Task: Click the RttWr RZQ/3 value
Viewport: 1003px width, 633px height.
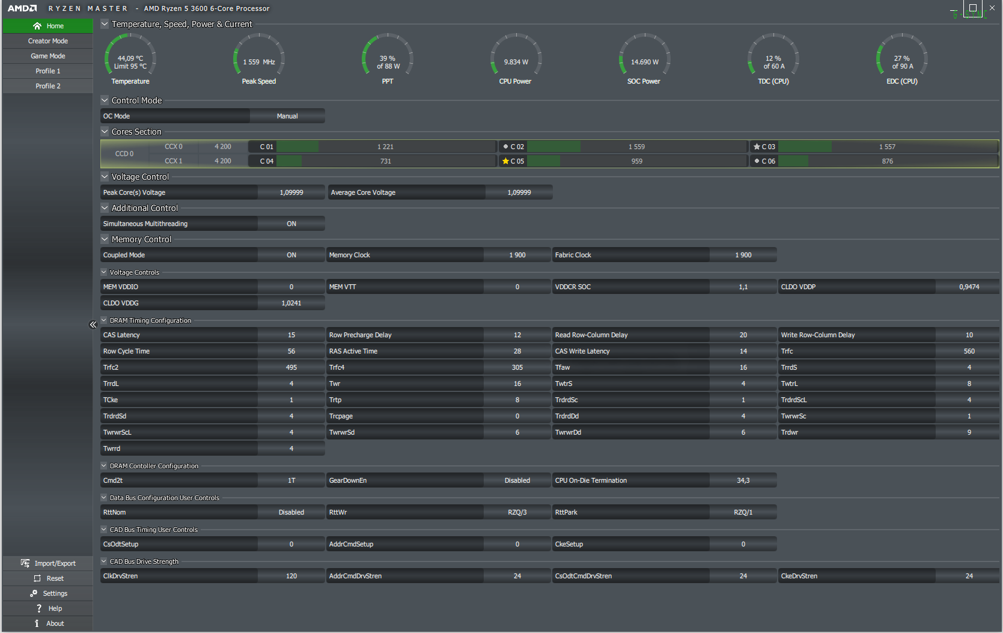Action: click(517, 512)
